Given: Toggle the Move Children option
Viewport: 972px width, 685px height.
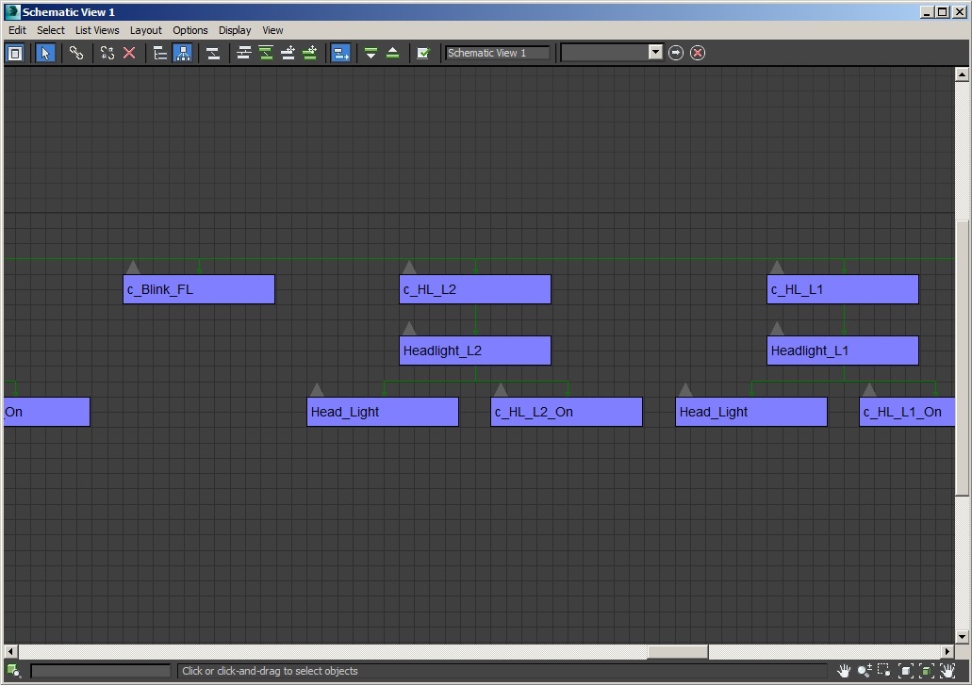Looking at the screenshot, I should point(341,53).
